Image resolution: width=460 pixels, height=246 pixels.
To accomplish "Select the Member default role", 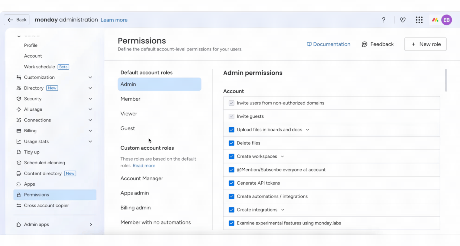I will pos(159,99).
